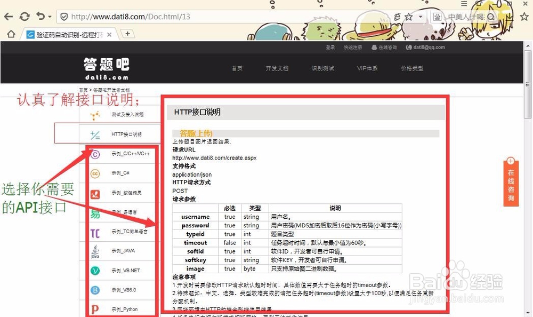The image size is (533, 317).
Task: Click the magnifier search icon
Action: [x=491, y=17]
